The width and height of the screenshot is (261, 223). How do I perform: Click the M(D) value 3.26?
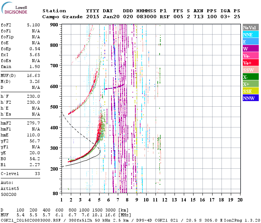(x=35, y=82)
